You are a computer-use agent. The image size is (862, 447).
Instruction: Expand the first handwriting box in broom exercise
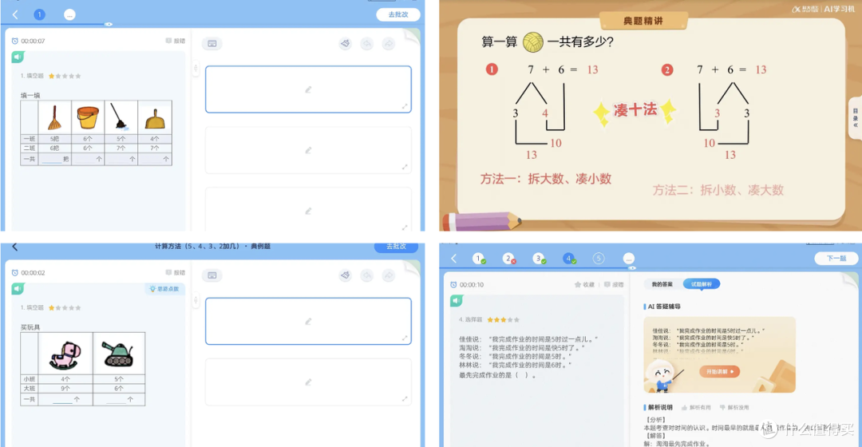click(x=405, y=106)
